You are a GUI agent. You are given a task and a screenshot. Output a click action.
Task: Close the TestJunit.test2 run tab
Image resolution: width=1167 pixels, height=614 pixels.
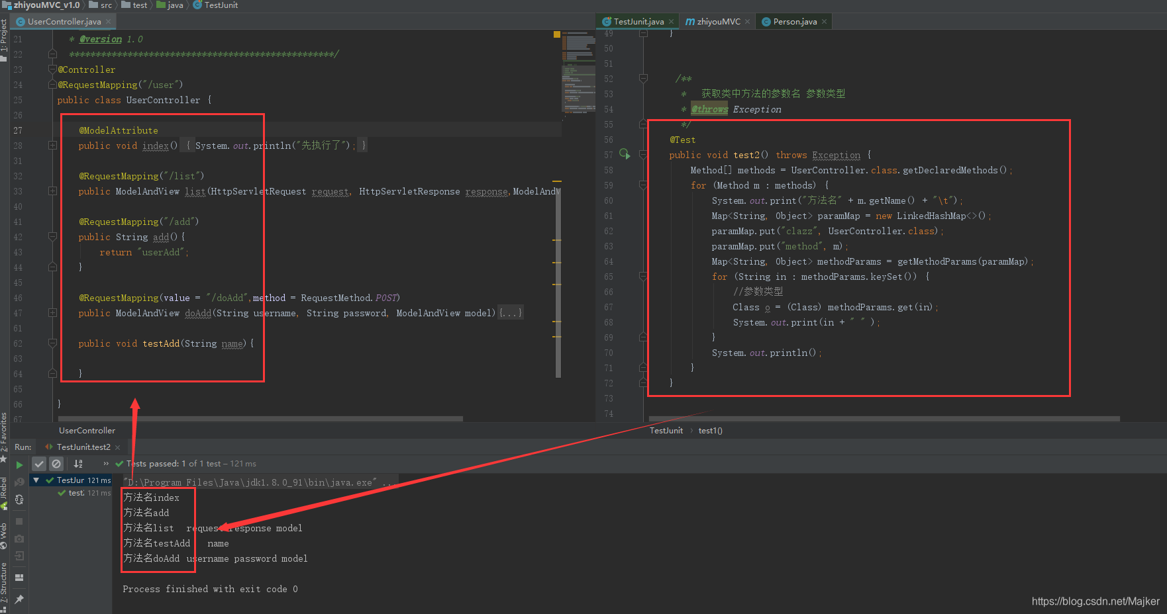click(117, 448)
